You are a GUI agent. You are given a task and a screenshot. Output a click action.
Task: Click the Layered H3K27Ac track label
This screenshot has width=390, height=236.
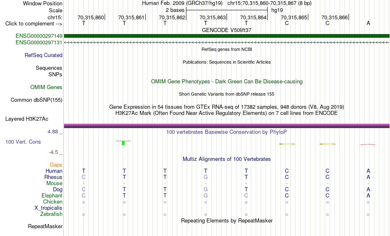27,119
